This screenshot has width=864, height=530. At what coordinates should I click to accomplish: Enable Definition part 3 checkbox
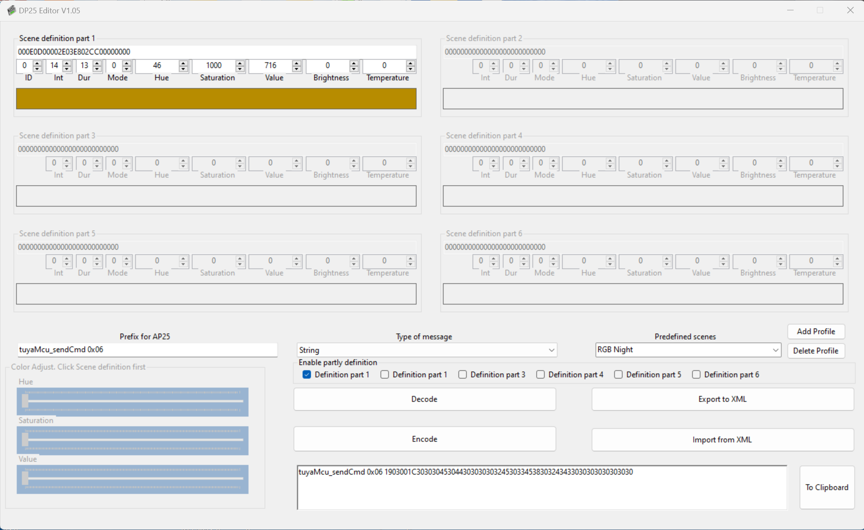pos(462,375)
